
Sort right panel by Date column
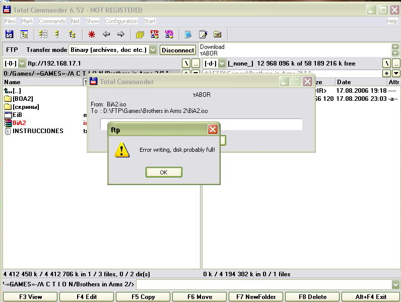[361, 82]
